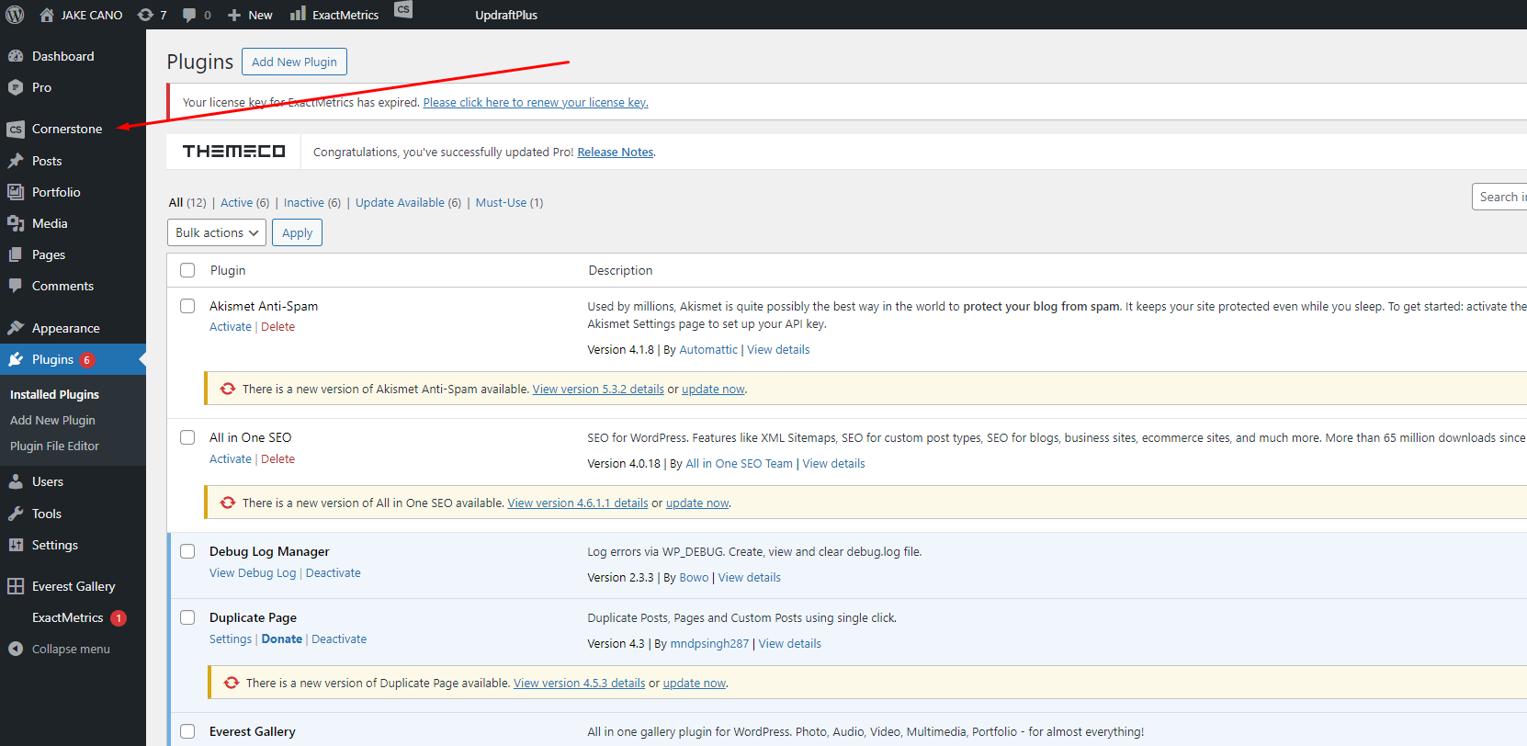Click the Dashboard gauge icon
1527x746 pixels.
[16, 56]
